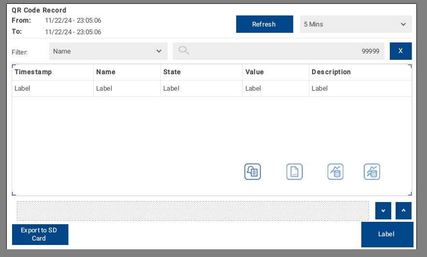The image size is (427, 257).
Task: Click the blue Label button at bottom right
Action: [387, 234]
